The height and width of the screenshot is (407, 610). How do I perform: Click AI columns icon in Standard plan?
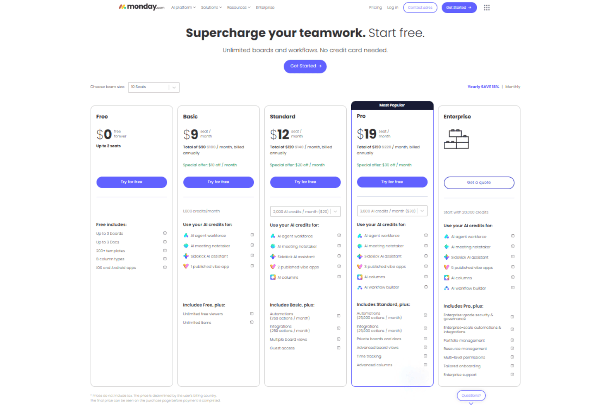point(273,277)
